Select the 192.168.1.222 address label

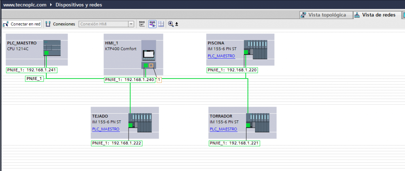click(117, 143)
